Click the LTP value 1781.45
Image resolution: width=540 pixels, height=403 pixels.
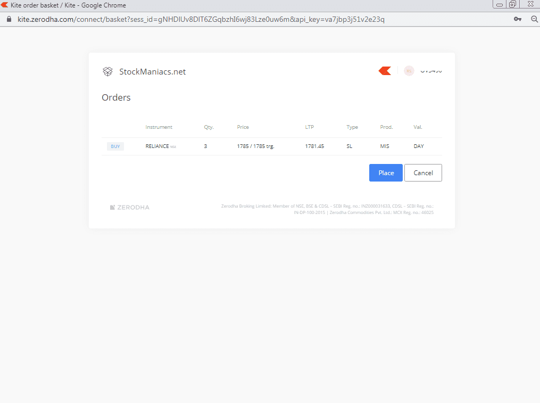[314, 146]
